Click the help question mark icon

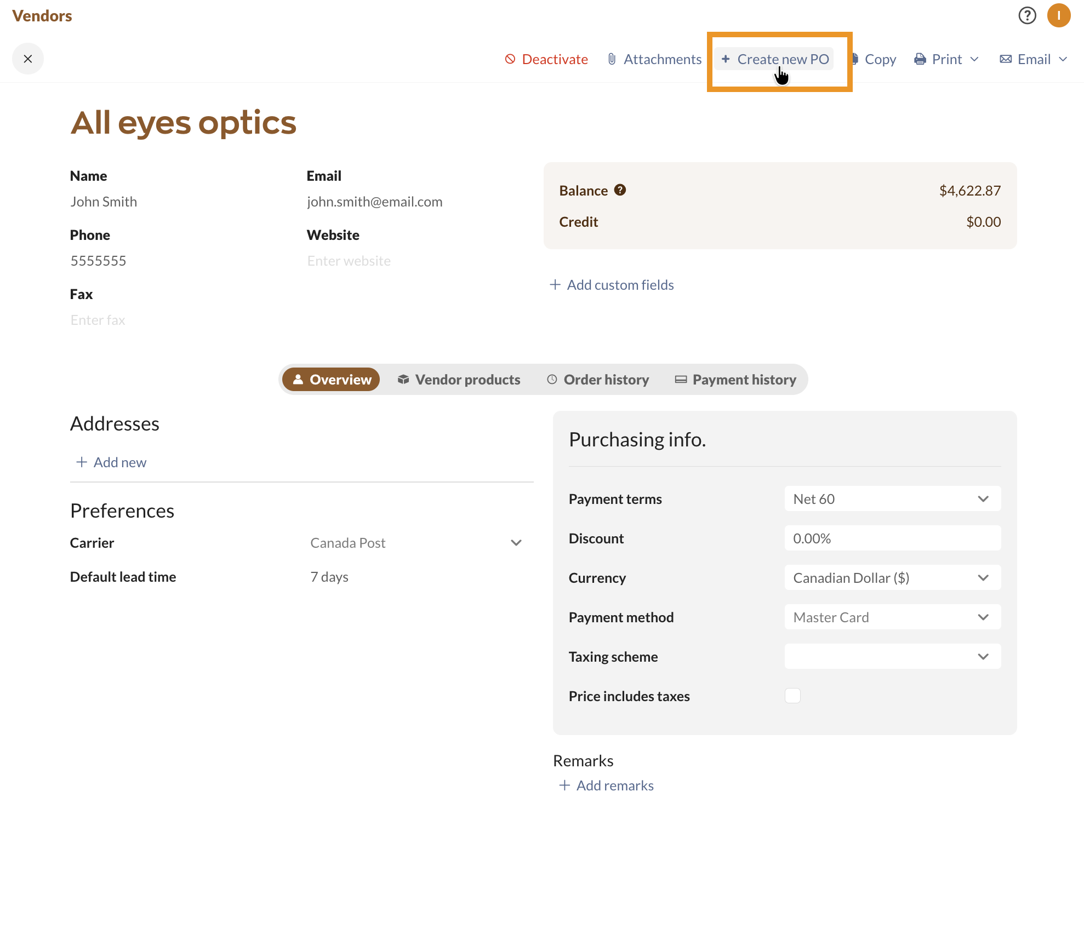pos(1027,15)
